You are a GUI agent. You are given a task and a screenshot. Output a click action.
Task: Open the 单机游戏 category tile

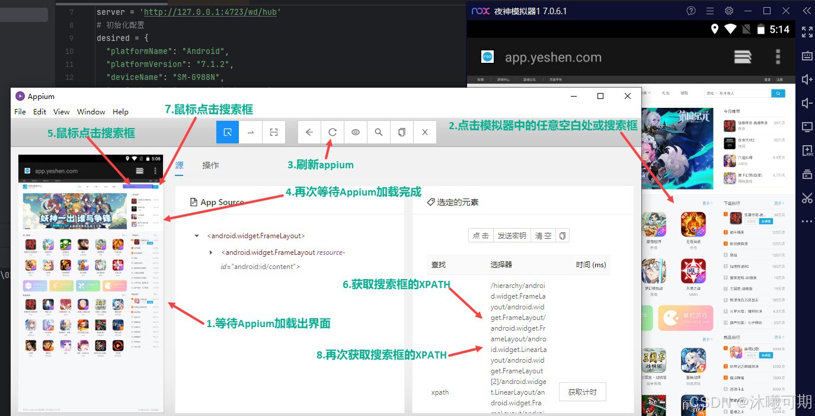[686, 318]
